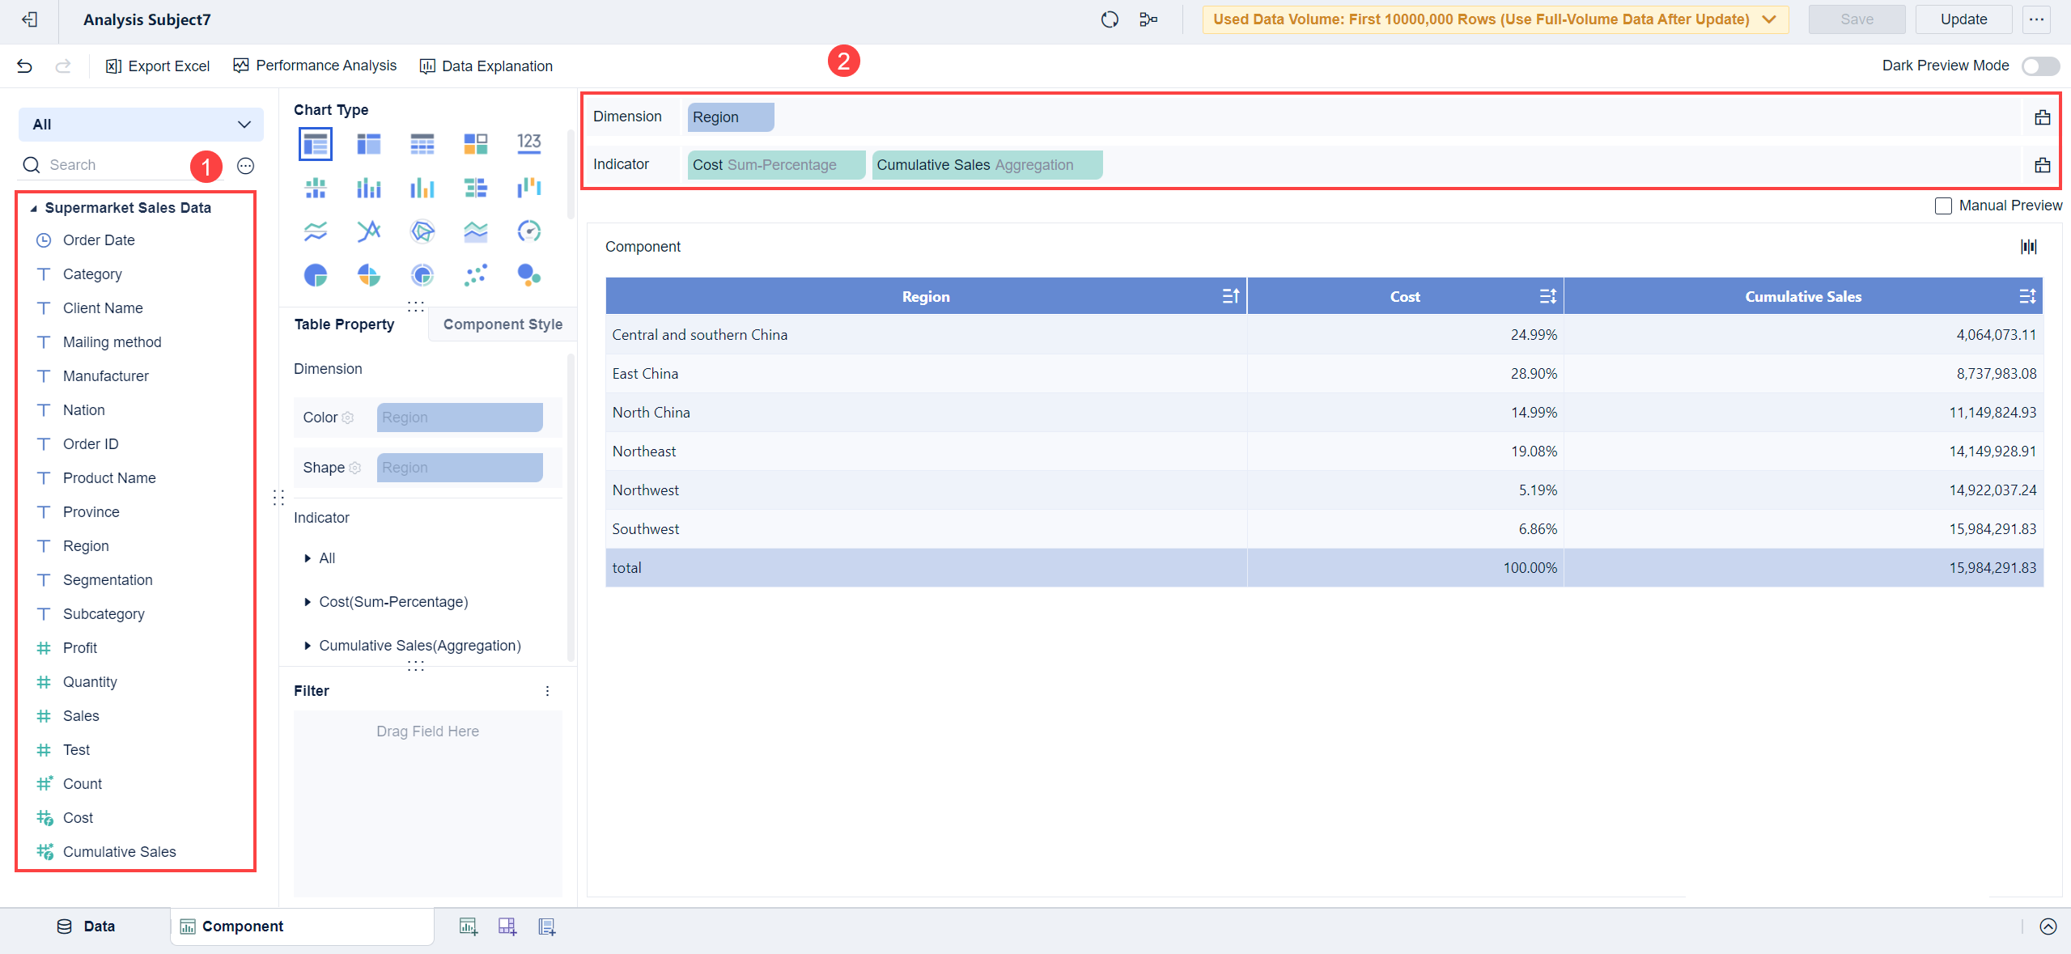Click the undo arrow icon

(24, 66)
